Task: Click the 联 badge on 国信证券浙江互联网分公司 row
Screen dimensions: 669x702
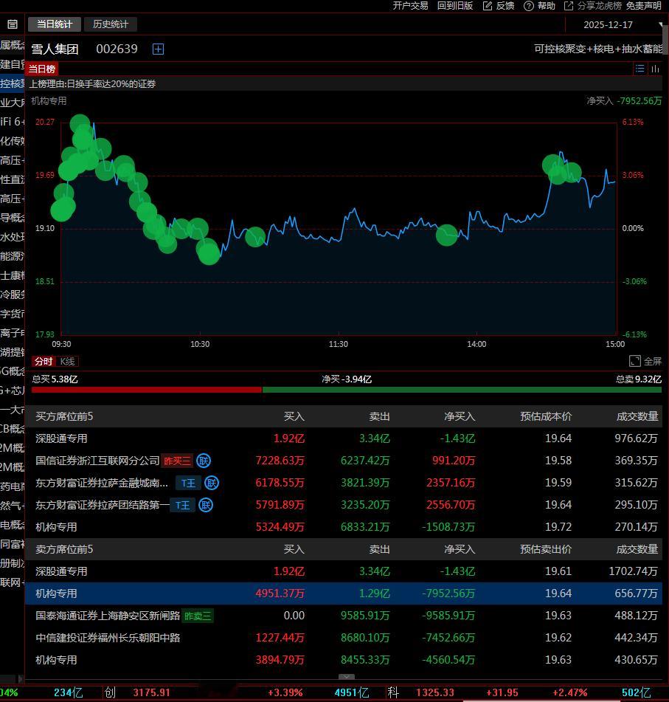Action: point(204,461)
